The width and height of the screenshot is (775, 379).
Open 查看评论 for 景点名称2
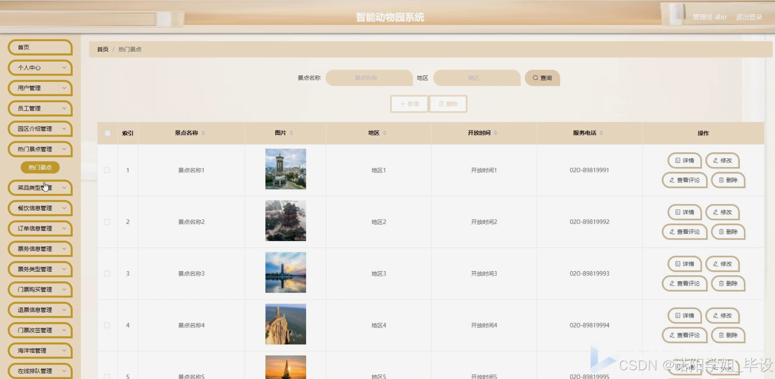coord(685,232)
